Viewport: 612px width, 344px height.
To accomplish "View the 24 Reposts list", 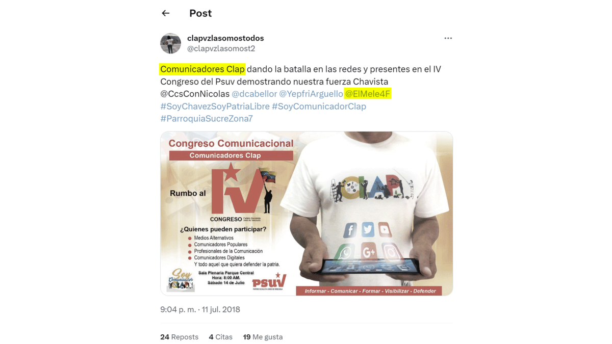I will [179, 337].
